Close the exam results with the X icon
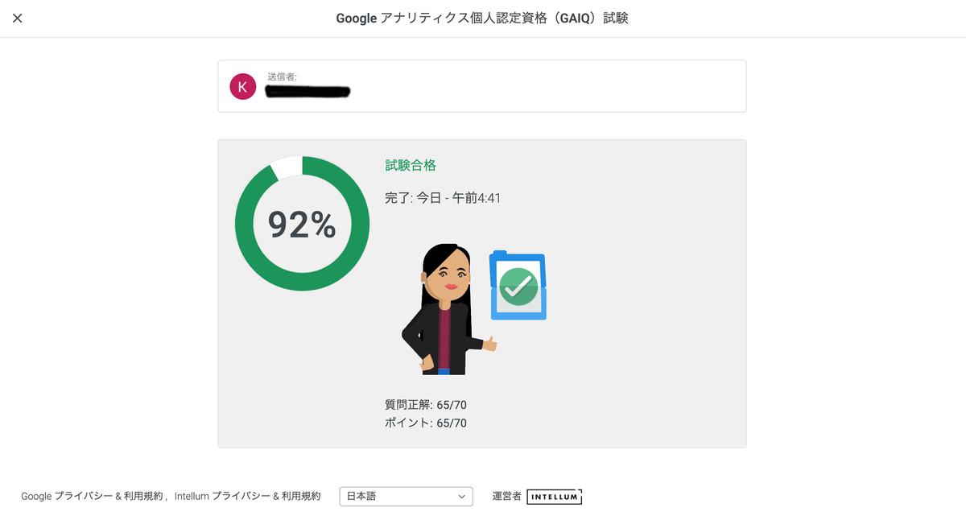966x520 pixels. 17,18
